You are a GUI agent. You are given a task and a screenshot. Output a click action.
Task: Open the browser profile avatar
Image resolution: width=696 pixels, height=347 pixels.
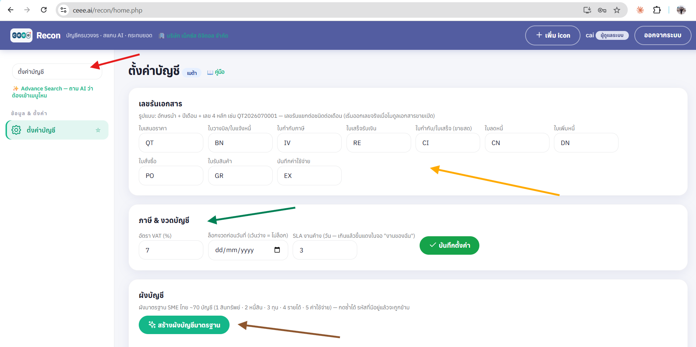681,10
